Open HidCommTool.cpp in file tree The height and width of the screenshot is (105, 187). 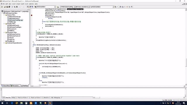click(15, 17)
